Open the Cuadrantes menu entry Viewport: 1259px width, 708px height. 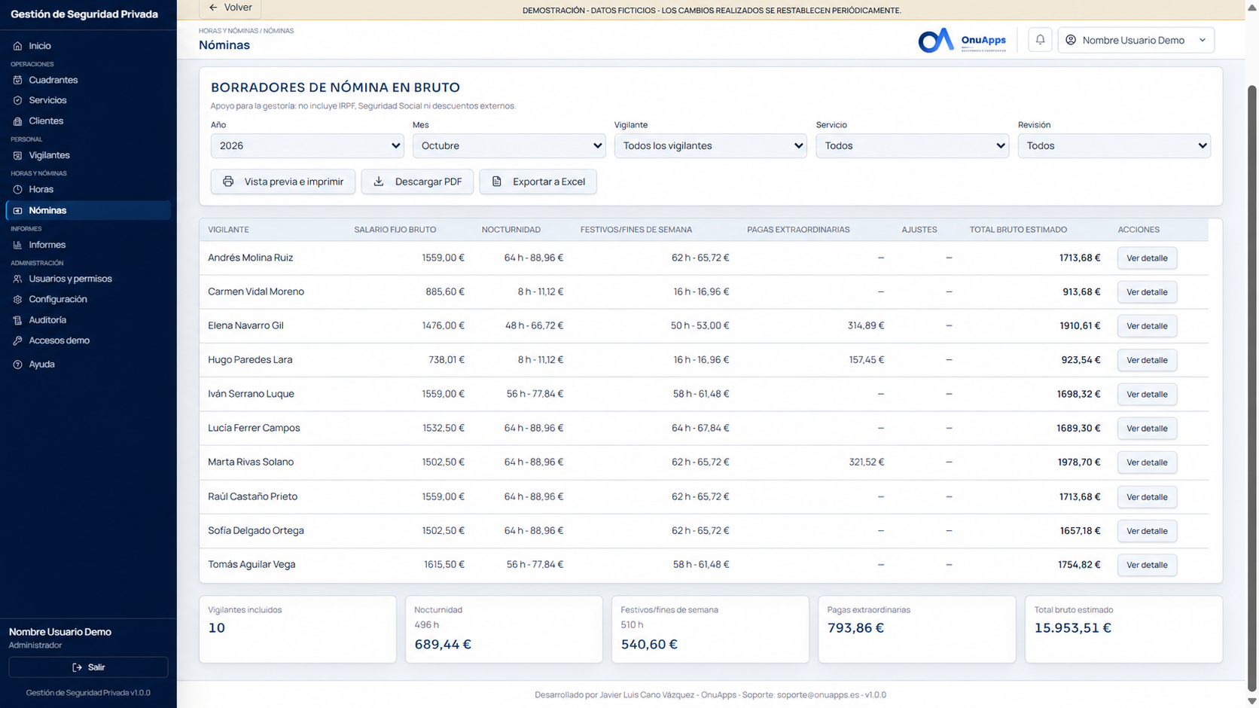[x=88, y=80]
